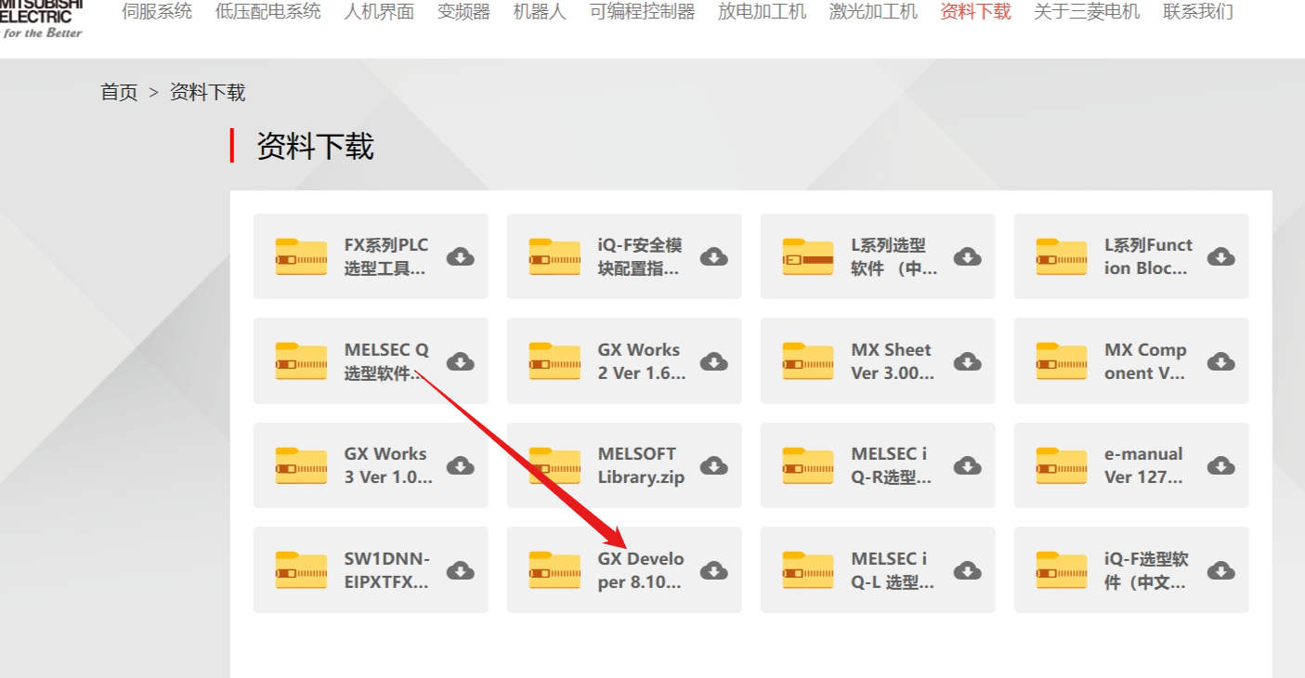Click download cloud icon for GX Works 3
The image size is (1305, 678).
click(x=460, y=465)
